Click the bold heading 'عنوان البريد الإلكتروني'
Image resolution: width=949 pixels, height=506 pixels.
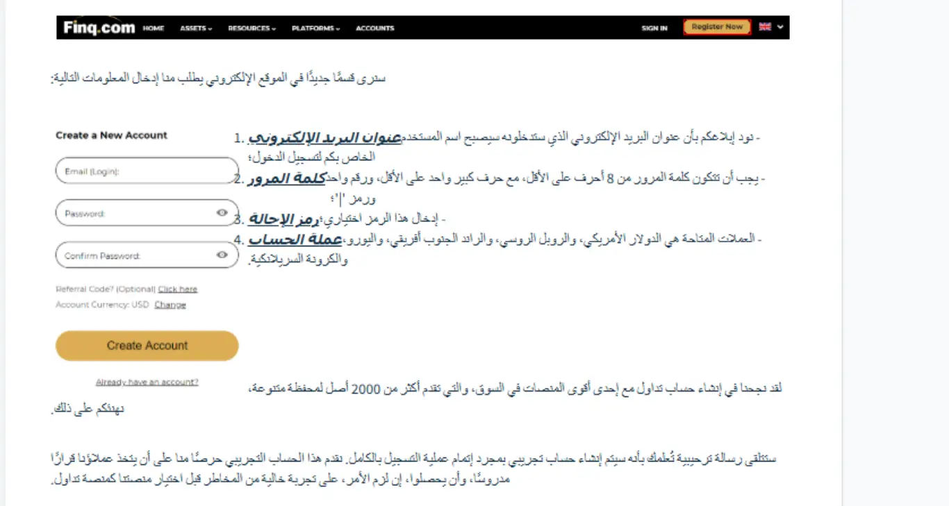(x=325, y=137)
